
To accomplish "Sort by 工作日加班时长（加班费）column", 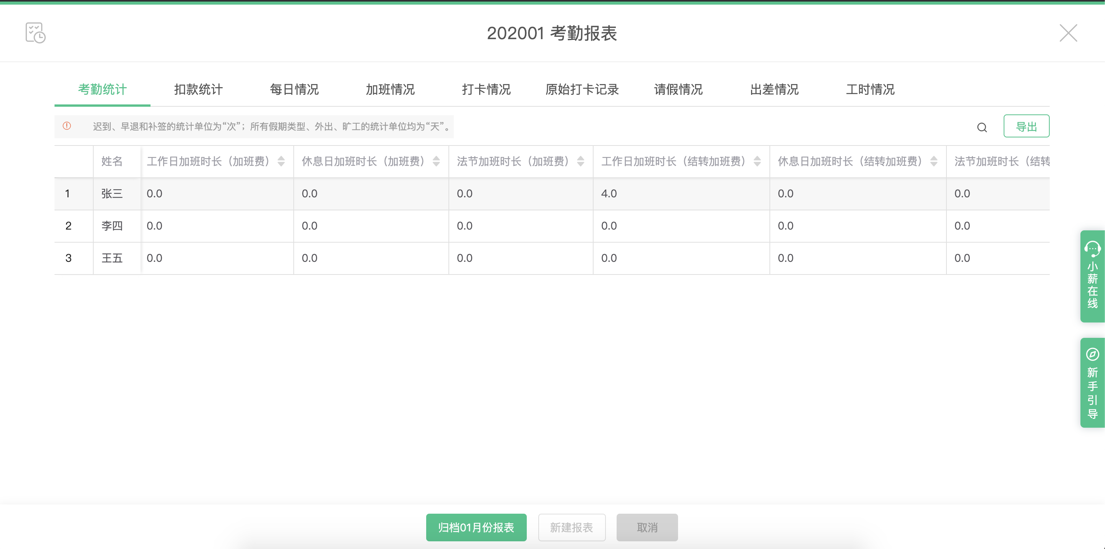I will [x=281, y=161].
